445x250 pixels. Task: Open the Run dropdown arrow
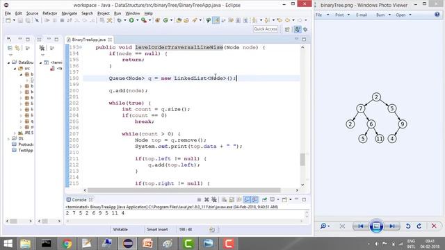tap(138, 20)
